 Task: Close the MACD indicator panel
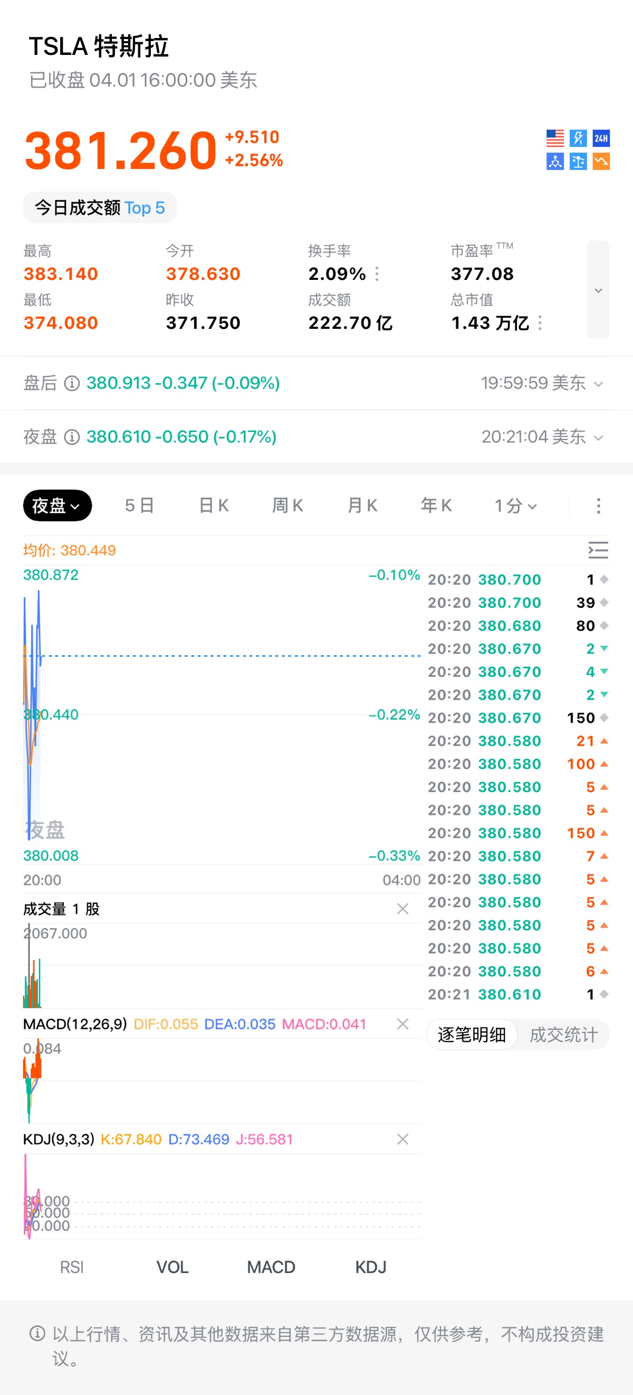click(x=402, y=1024)
